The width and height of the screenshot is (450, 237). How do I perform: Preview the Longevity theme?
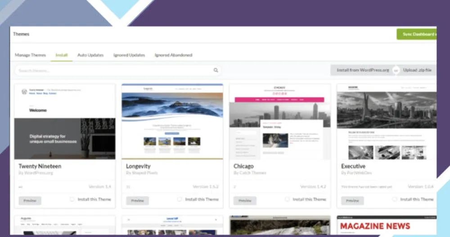pos(137,201)
